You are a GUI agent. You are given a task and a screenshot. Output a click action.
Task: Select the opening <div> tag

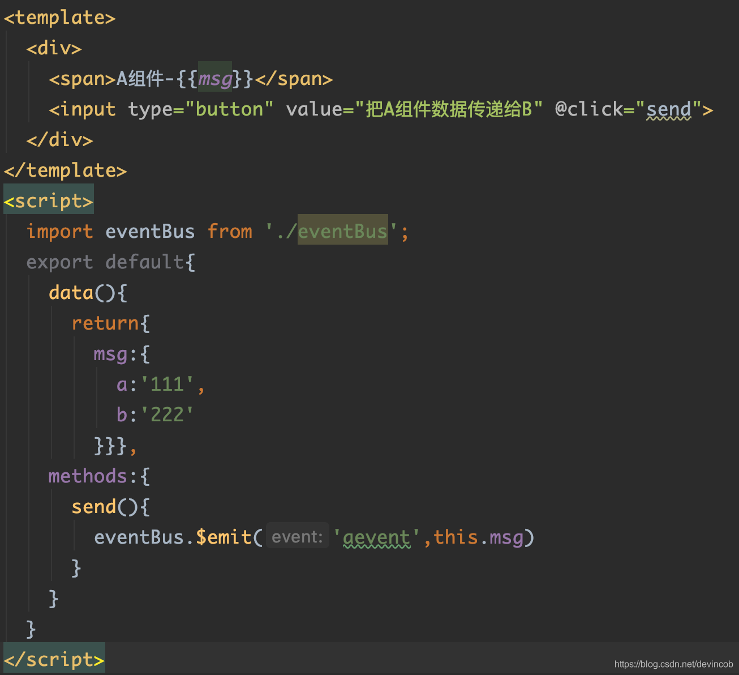point(54,48)
